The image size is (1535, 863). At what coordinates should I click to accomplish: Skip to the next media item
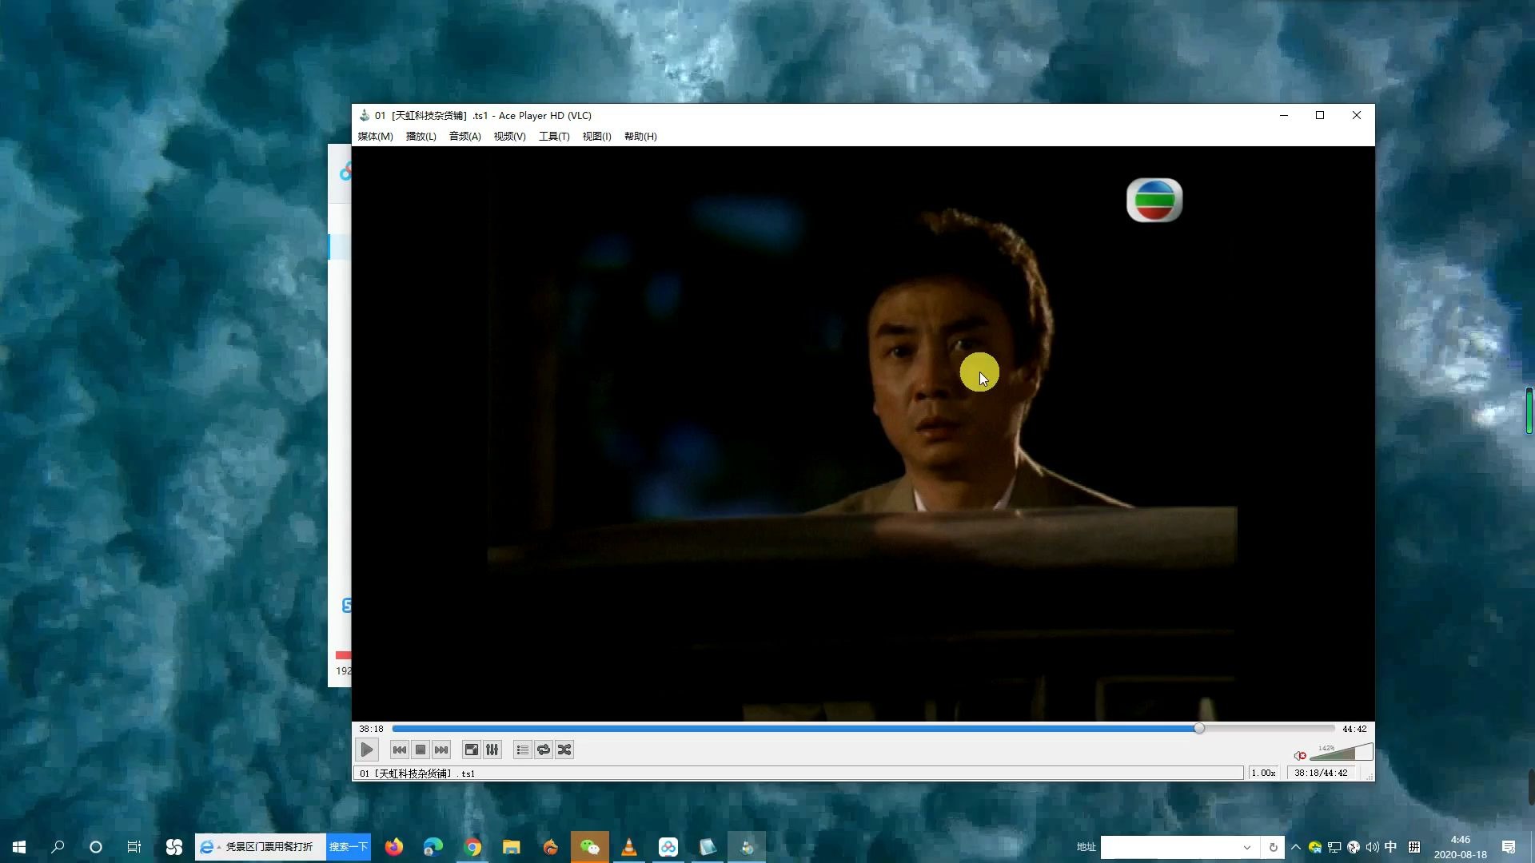(x=441, y=750)
